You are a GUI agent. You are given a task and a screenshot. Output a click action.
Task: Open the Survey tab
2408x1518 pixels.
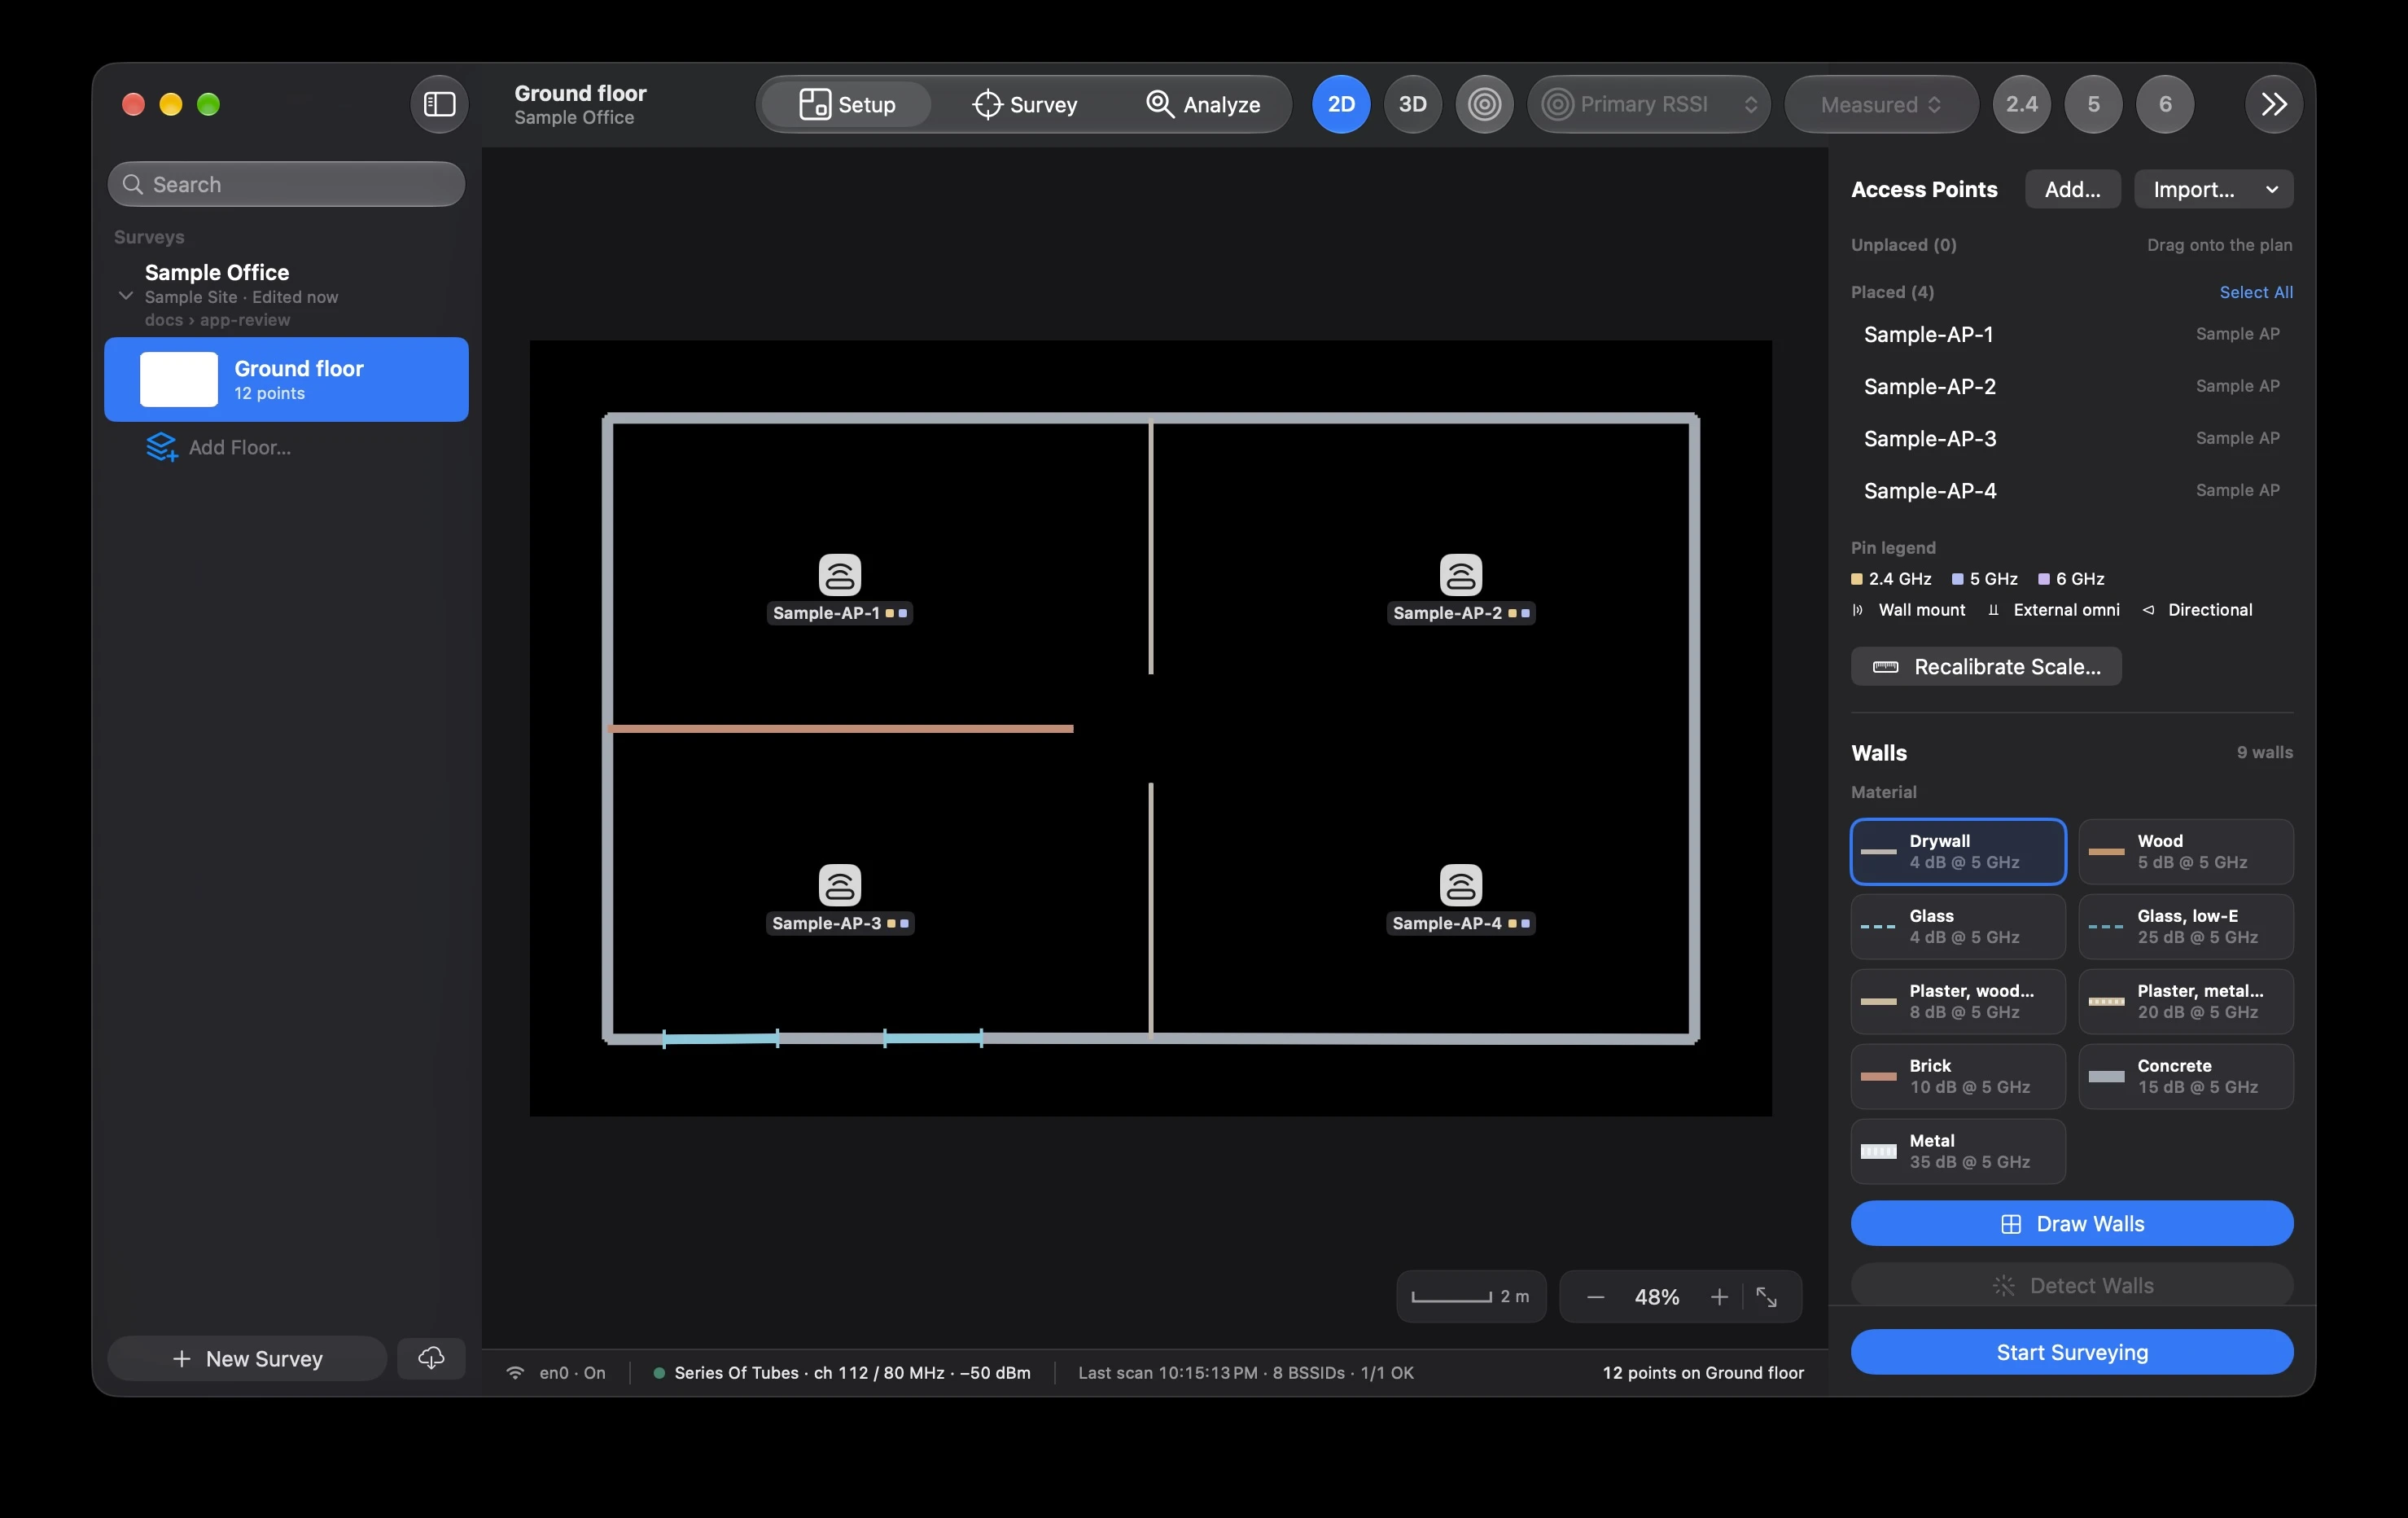[x=1025, y=104]
